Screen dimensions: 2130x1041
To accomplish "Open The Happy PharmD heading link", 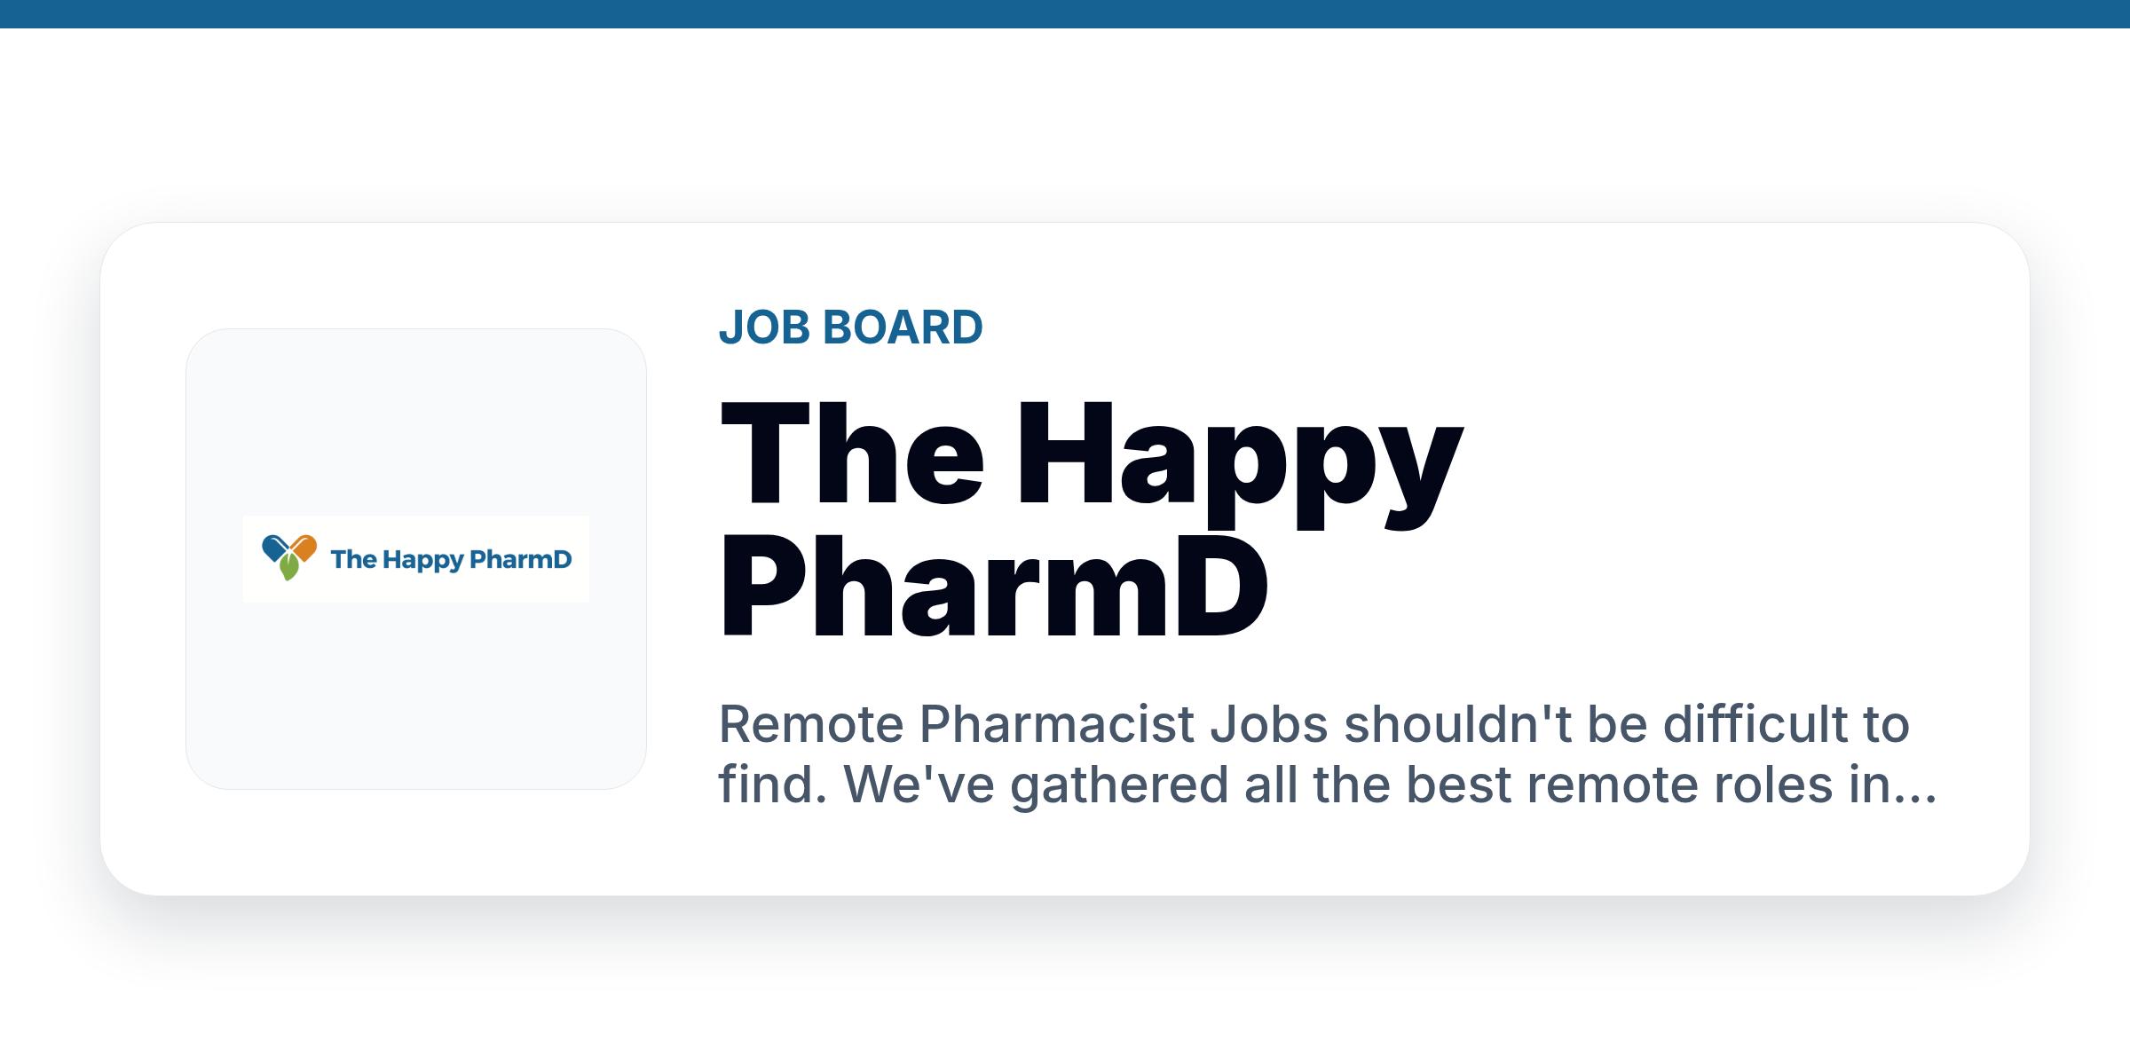I will pyautogui.click(x=1090, y=519).
